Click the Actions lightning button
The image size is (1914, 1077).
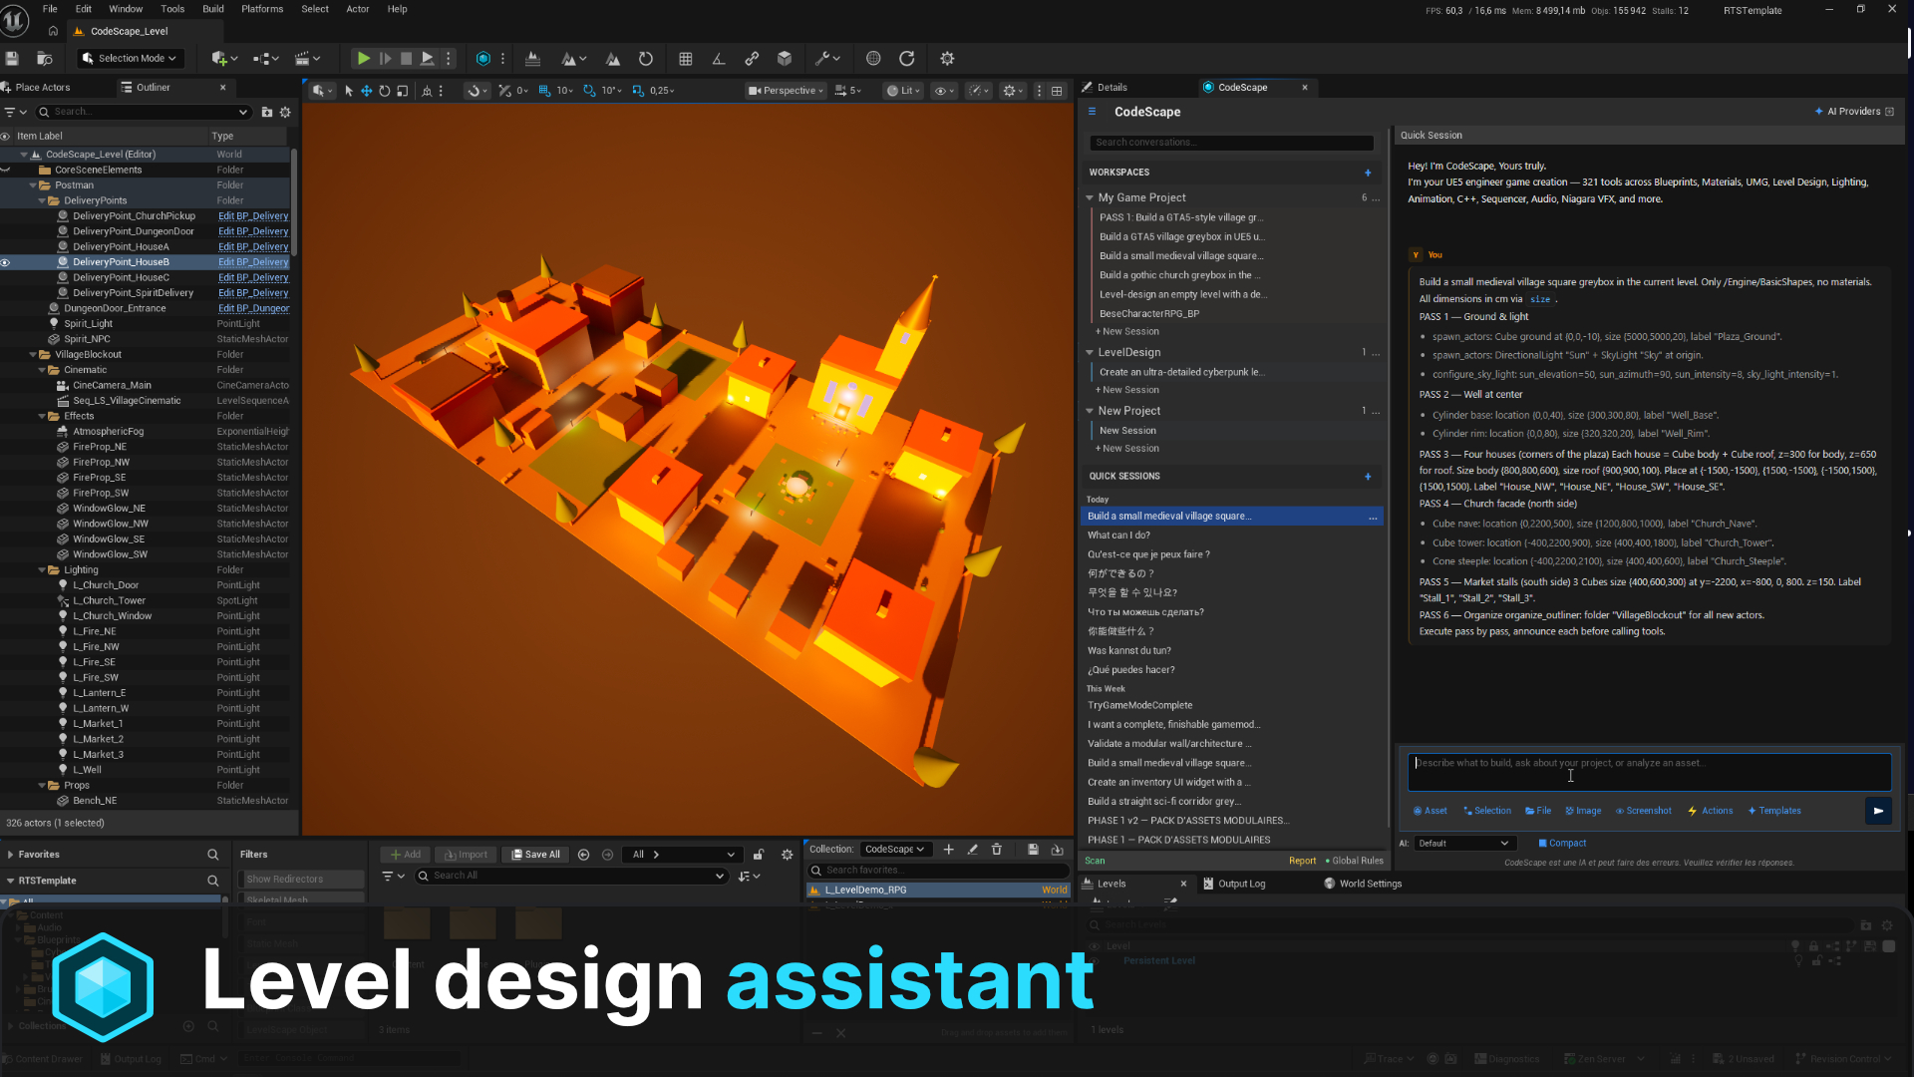(1711, 811)
